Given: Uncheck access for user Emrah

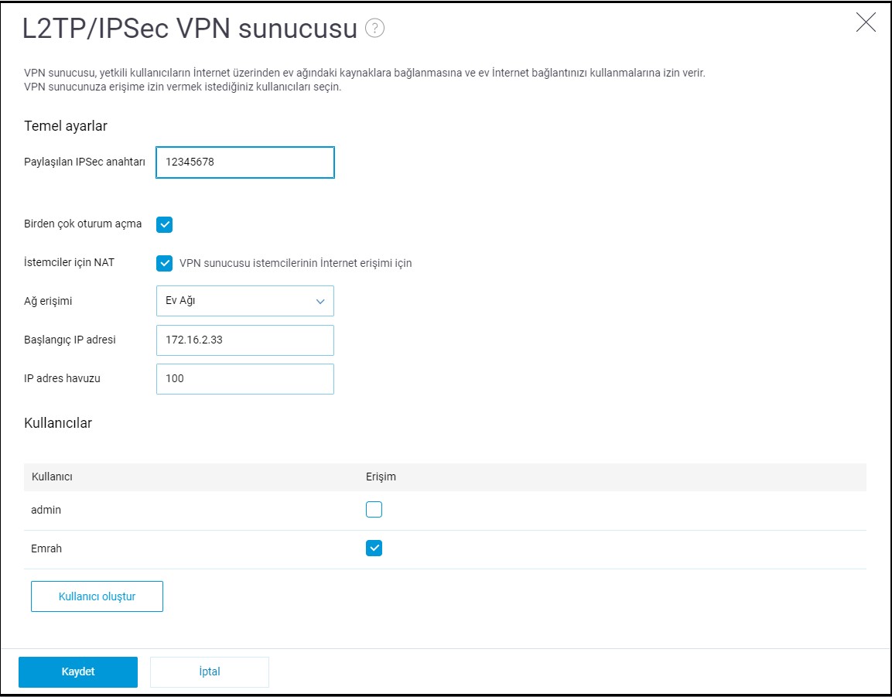Looking at the screenshot, I should coord(374,548).
